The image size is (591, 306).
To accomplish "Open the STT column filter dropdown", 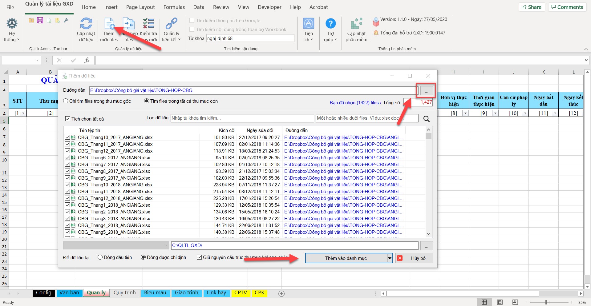I will (x=23, y=113).
